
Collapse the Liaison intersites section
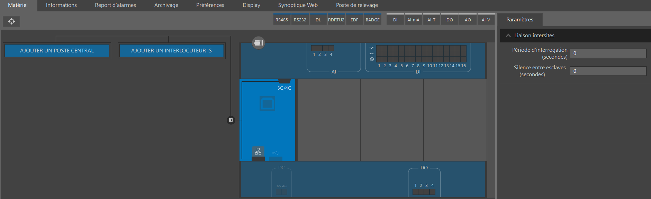click(x=508, y=36)
